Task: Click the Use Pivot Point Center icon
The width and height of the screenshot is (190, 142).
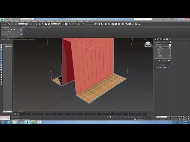Action: coord(59,24)
